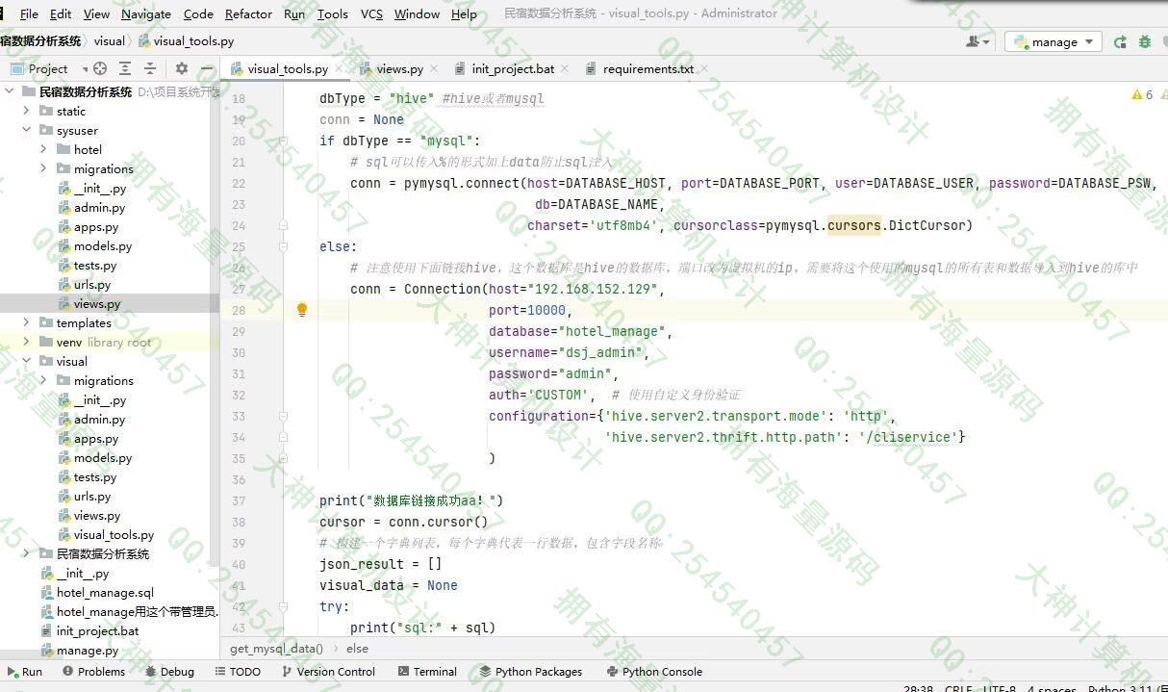Image resolution: width=1168 pixels, height=692 pixels.
Task: Collapse the visual folder
Action: (27, 361)
